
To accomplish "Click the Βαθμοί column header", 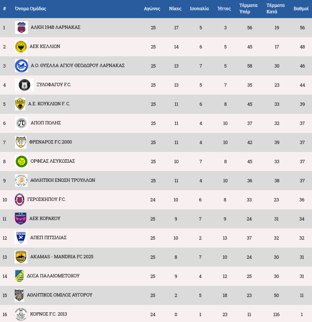I will pos(301,9).
